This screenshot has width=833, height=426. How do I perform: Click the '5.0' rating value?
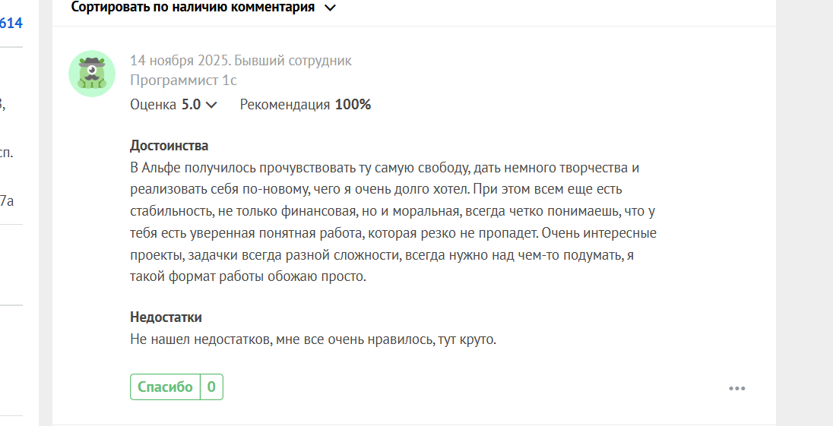coord(191,105)
